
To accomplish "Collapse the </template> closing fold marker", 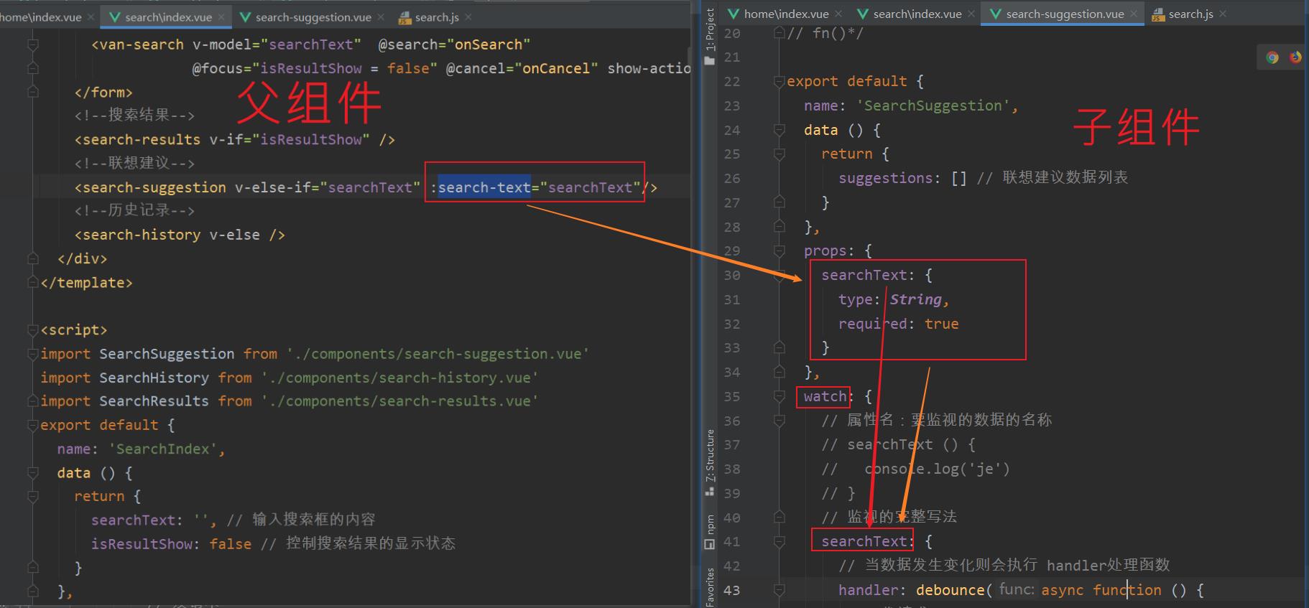I will (x=32, y=283).
